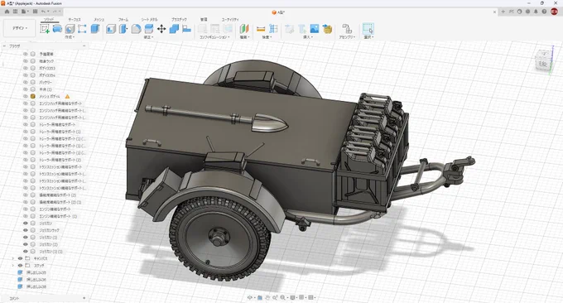The width and height of the screenshot is (563, 303).
Task: Open a new document tab with plus
Action: [x=503, y=12]
